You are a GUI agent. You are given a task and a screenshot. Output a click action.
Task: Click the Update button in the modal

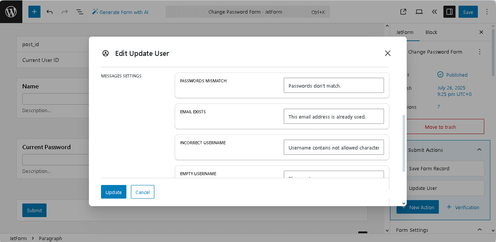(x=113, y=192)
